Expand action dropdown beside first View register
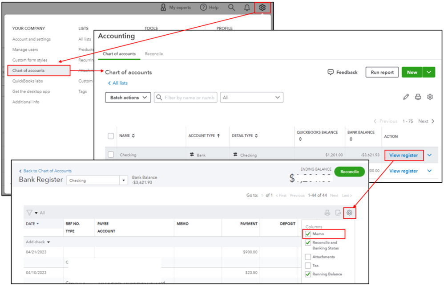The width and height of the screenshot is (444, 287). 430,155
